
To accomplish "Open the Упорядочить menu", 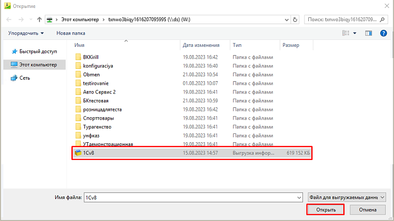I will [x=26, y=33].
